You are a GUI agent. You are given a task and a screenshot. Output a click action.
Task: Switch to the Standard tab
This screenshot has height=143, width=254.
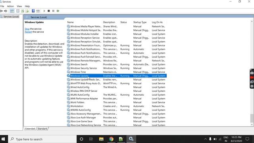click(x=42, y=129)
